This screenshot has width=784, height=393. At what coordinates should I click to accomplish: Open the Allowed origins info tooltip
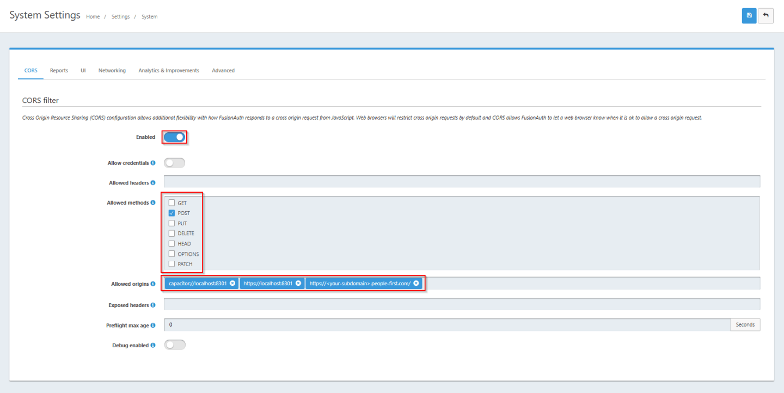(x=153, y=284)
